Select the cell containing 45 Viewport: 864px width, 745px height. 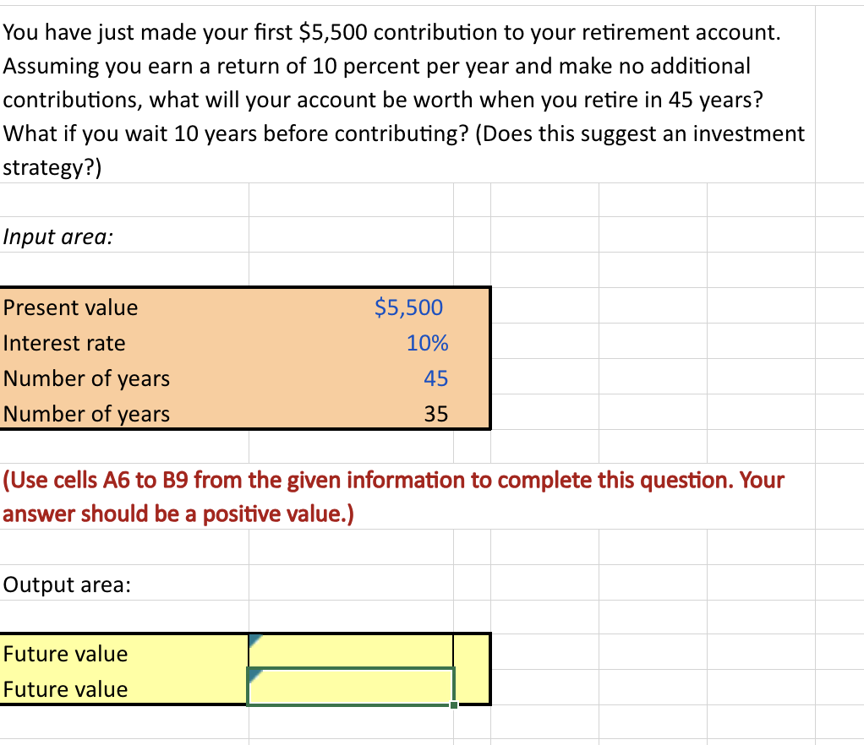coord(351,378)
